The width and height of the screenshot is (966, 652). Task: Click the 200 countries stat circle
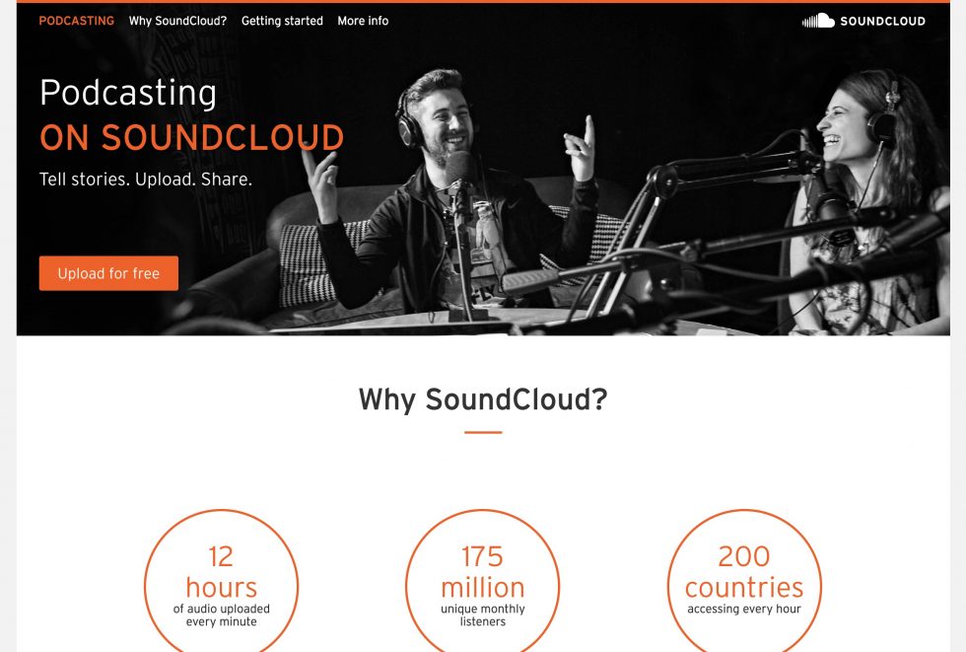pos(744,581)
